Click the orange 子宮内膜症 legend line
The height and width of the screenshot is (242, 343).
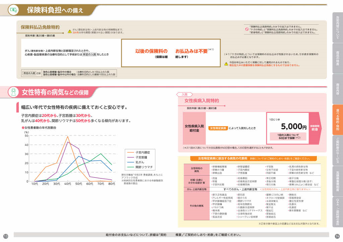[130, 152]
